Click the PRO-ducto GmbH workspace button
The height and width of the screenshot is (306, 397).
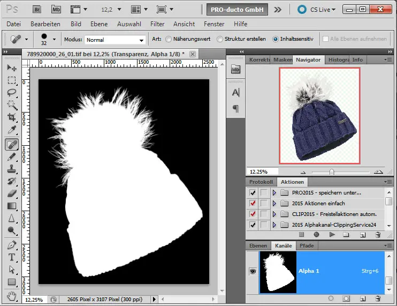(238, 9)
